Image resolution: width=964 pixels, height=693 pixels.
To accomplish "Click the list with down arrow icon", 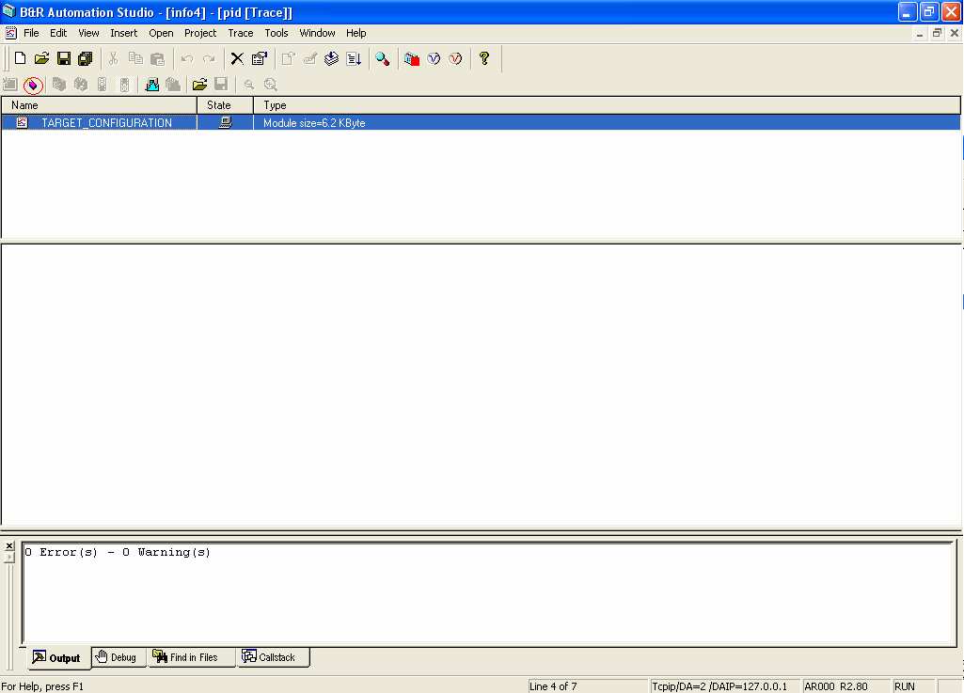I will tap(354, 58).
